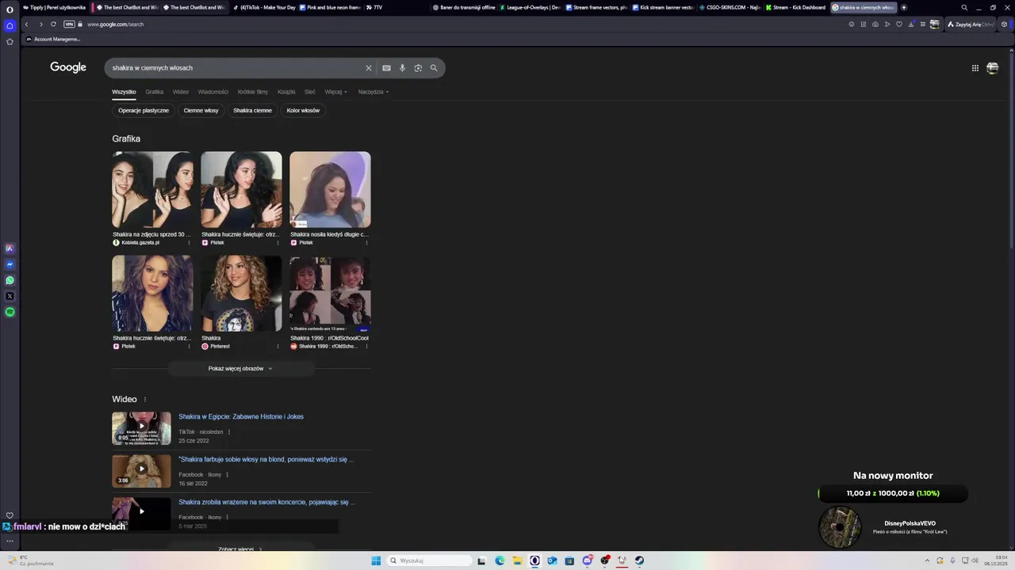
Task: Open Windows Start menu
Action: pos(376,560)
